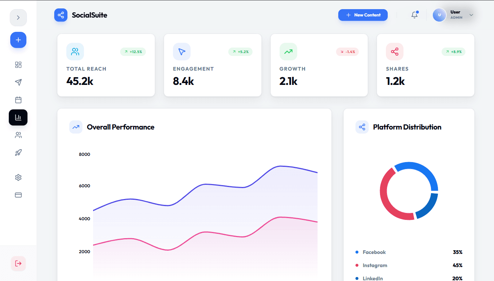Click the red logout icon
The height and width of the screenshot is (281, 494).
point(18,263)
